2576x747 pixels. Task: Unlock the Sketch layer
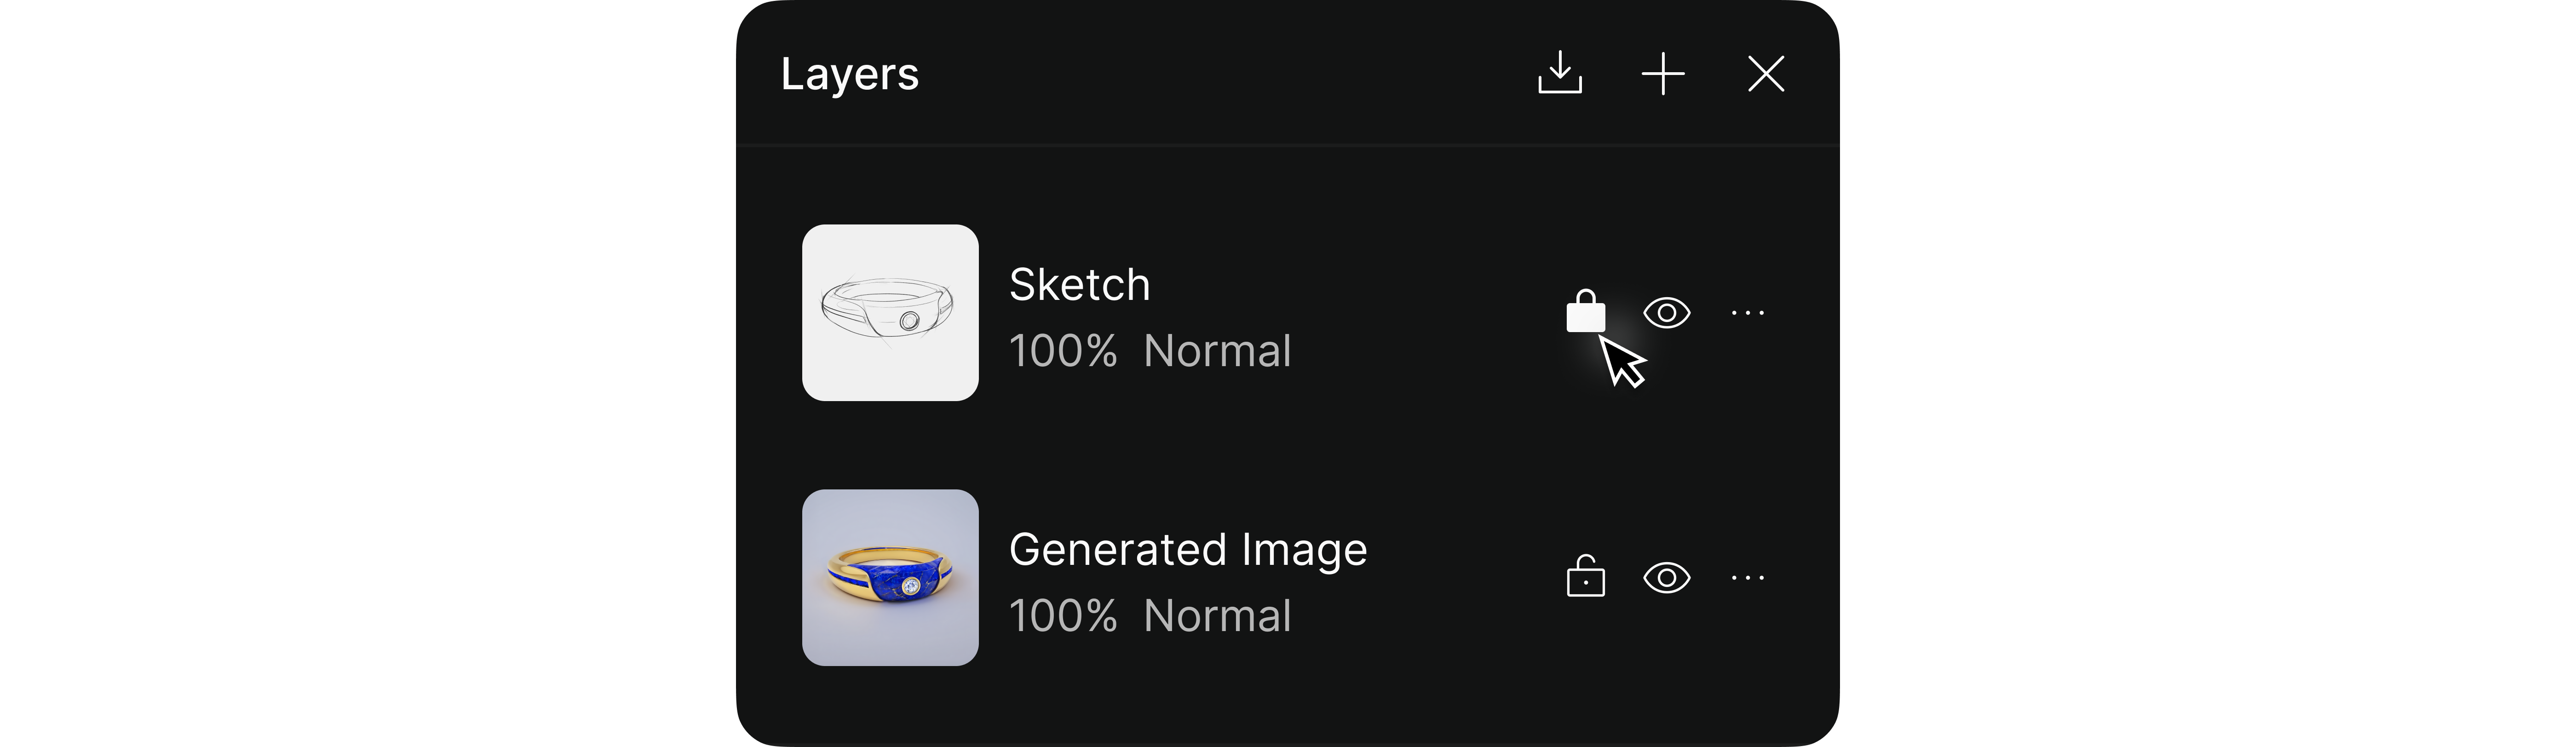(1585, 312)
